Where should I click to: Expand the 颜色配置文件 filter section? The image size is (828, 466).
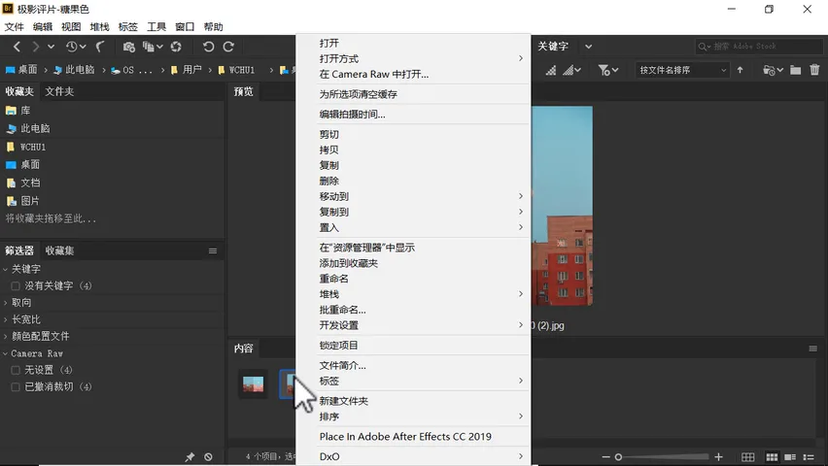tap(5, 336)
